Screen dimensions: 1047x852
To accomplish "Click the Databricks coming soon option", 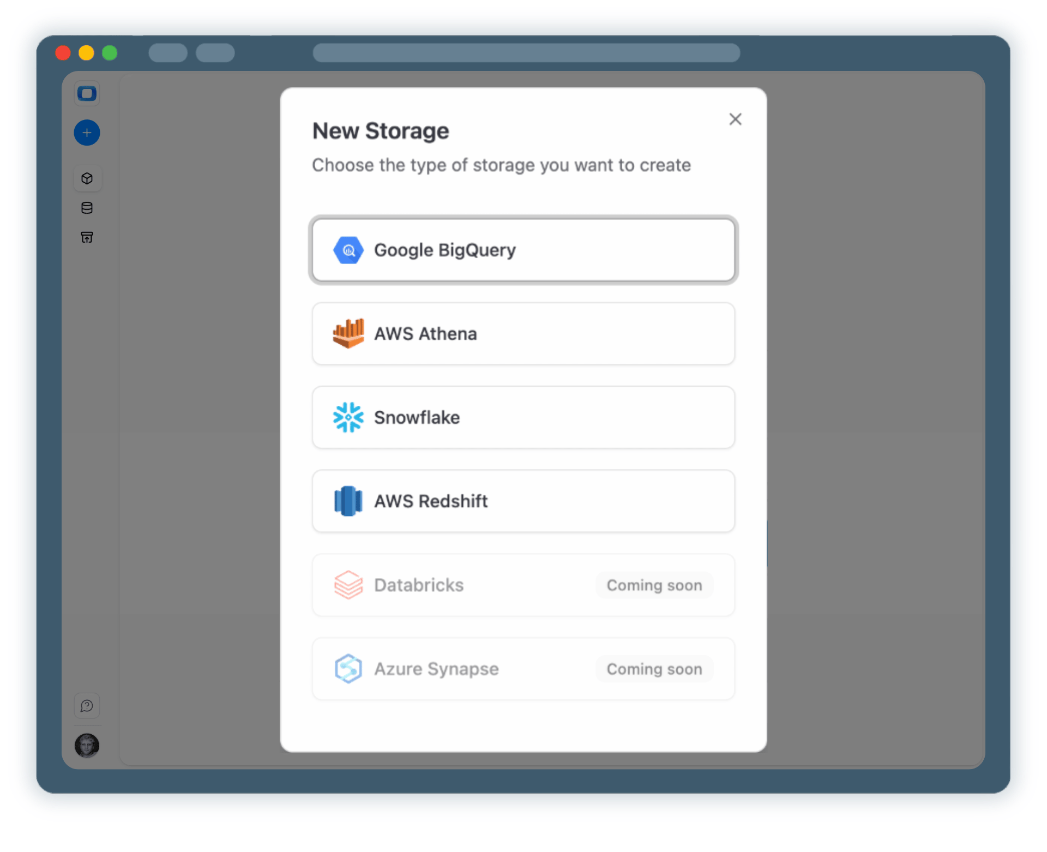I will coord(523,585).
